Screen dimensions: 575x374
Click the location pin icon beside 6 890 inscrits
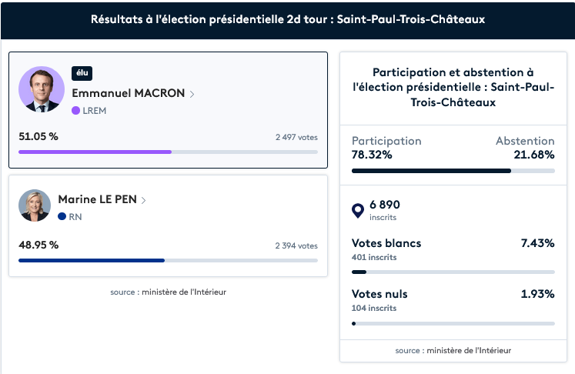coord(358,210)
